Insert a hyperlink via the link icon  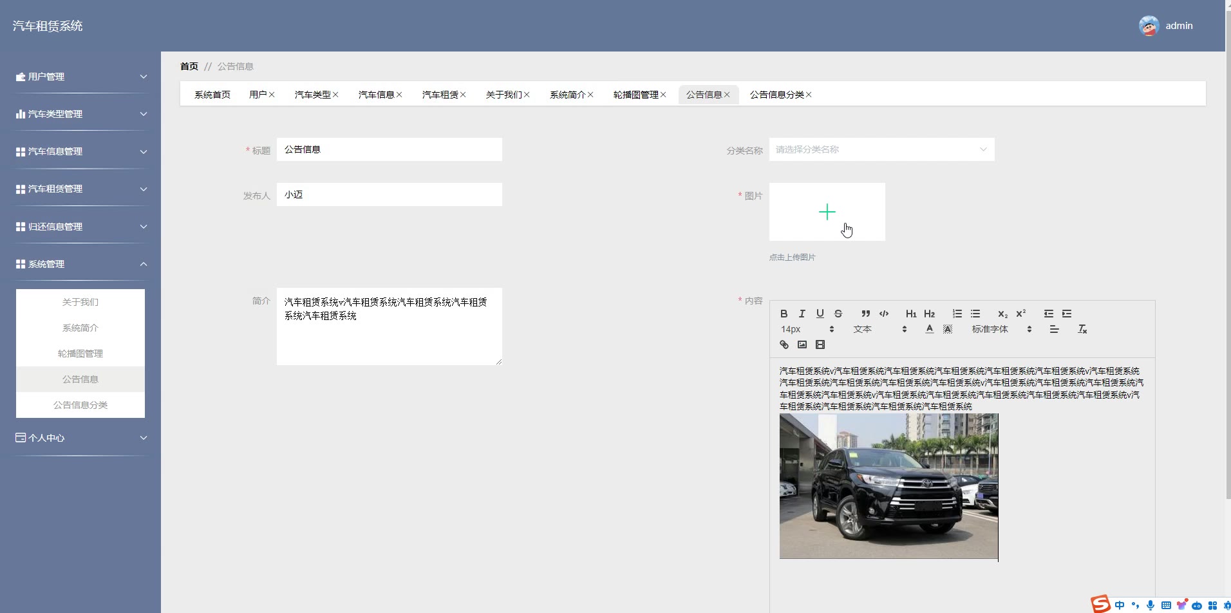click(x=784, y=344)
